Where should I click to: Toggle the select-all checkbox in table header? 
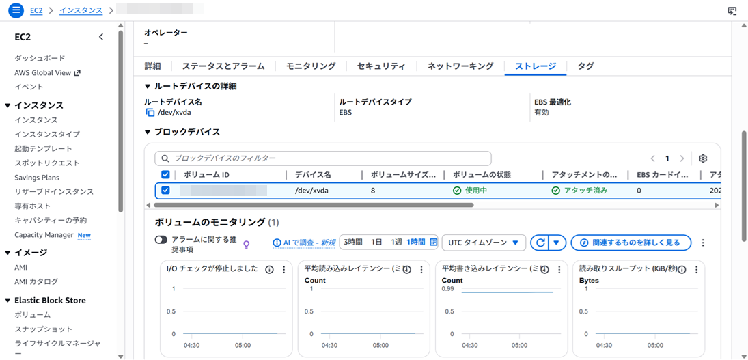pyautogui.click(x=165, y=175)
